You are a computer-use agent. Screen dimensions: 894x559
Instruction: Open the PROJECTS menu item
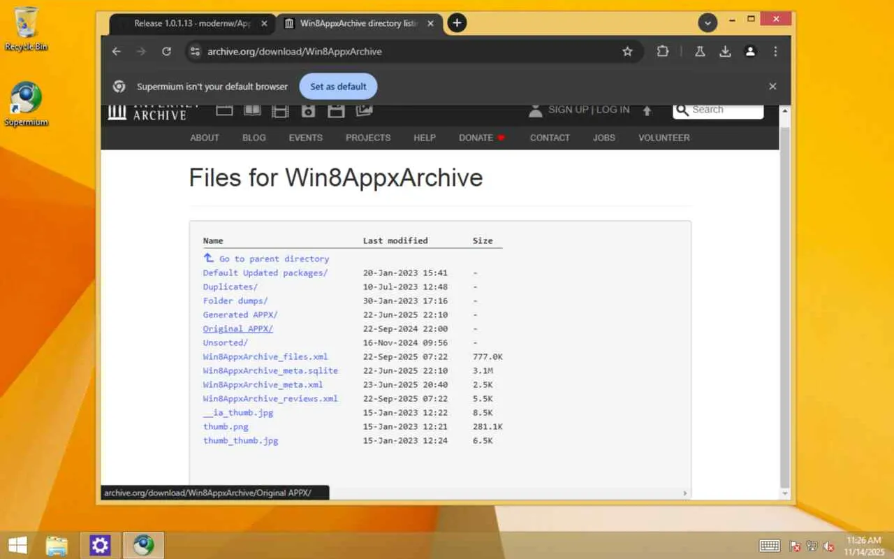click(368, 138)
